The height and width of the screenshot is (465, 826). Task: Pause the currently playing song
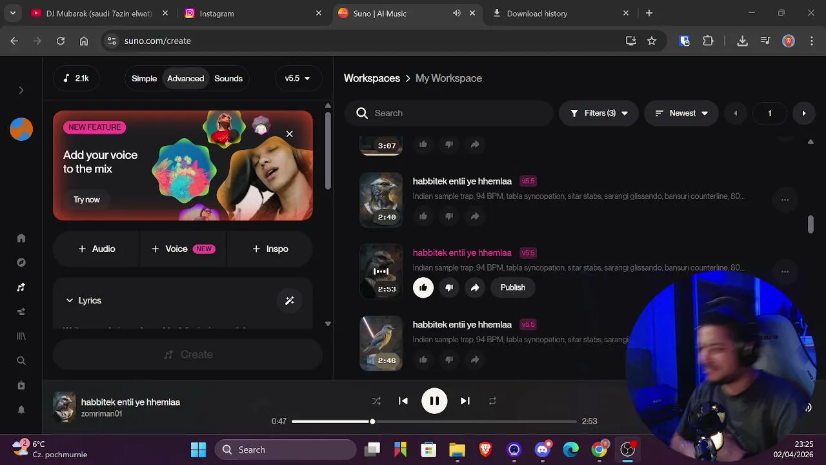[434, 401]
